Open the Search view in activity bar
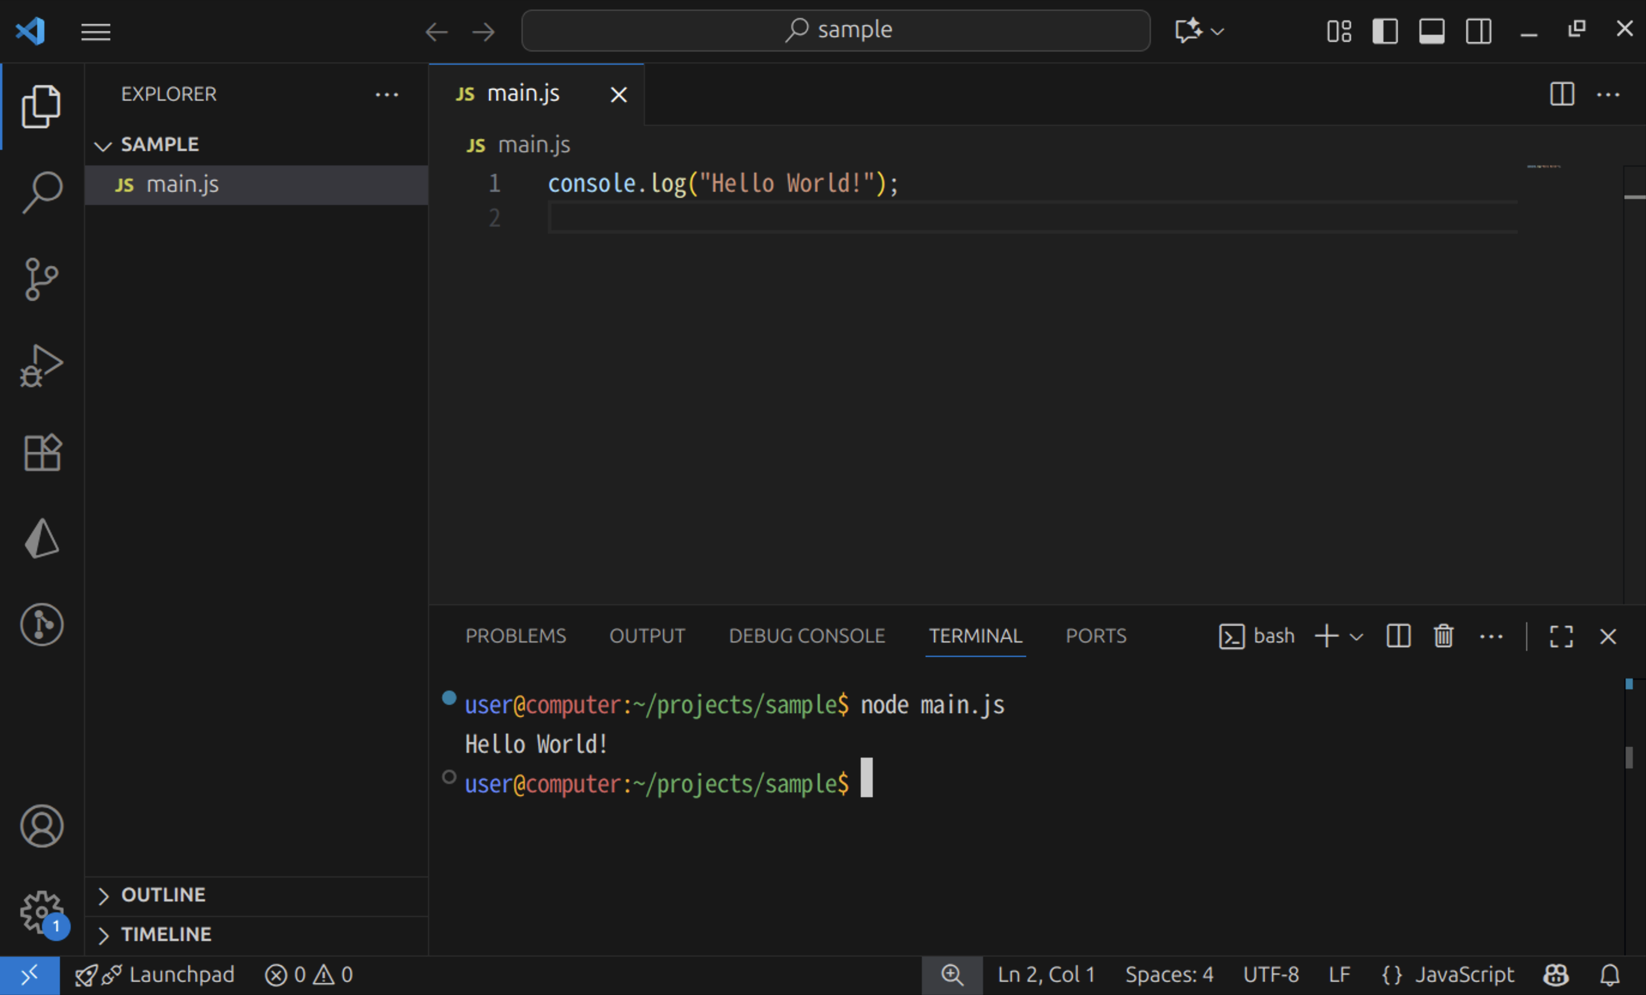 tap(41, 192)
